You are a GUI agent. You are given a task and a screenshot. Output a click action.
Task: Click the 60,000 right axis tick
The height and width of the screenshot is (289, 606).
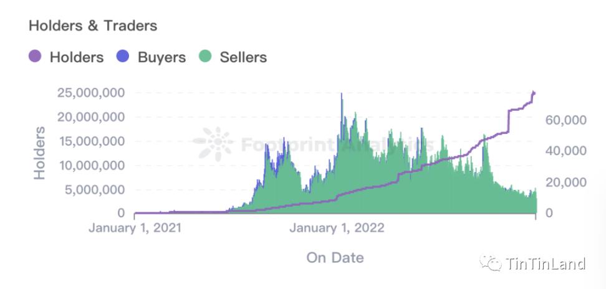click(566, 119)
